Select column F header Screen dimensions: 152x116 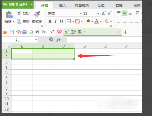[x=126, y=46]
